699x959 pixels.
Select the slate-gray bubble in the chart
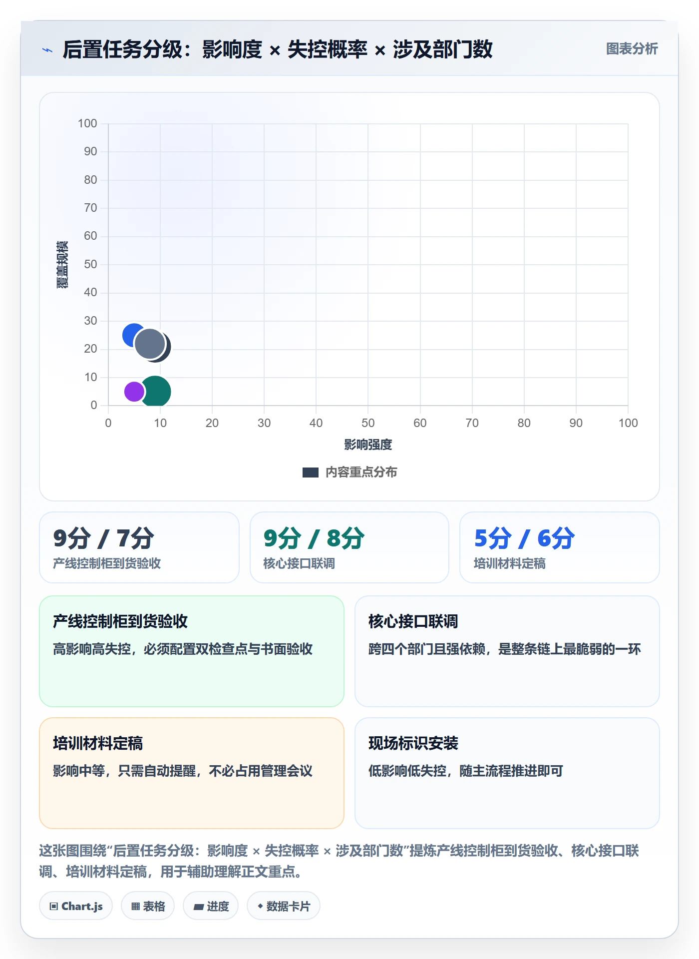tap(150, 344)
